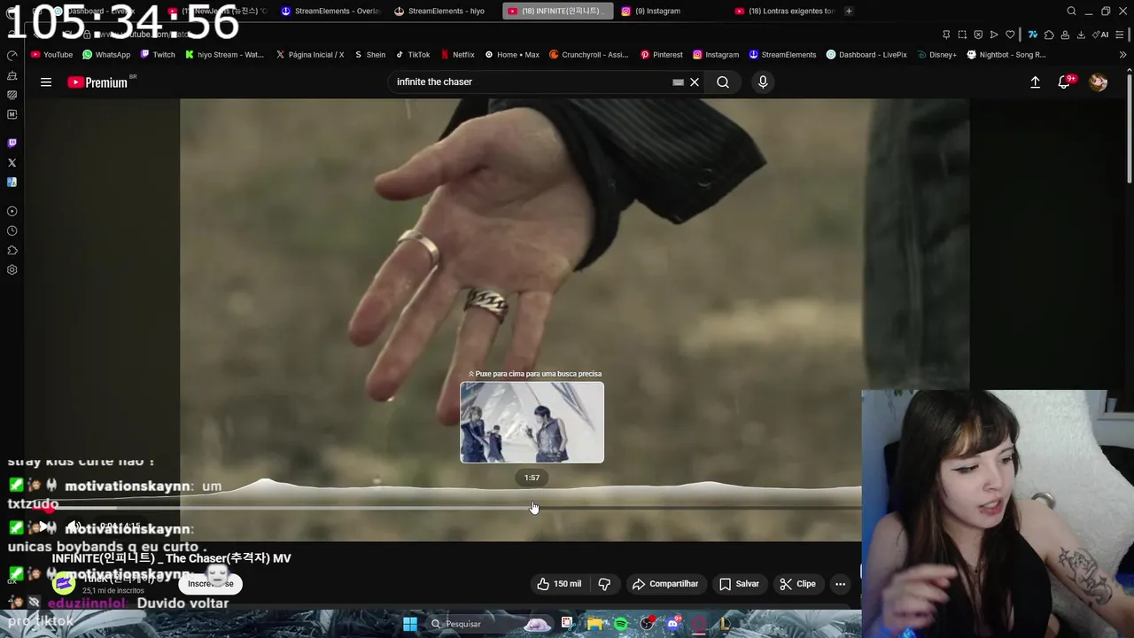The height and width of the screenshot is (638, 1134).
Task: Expand the bookmarks overflow chevron
Action: coord(1122,55)
